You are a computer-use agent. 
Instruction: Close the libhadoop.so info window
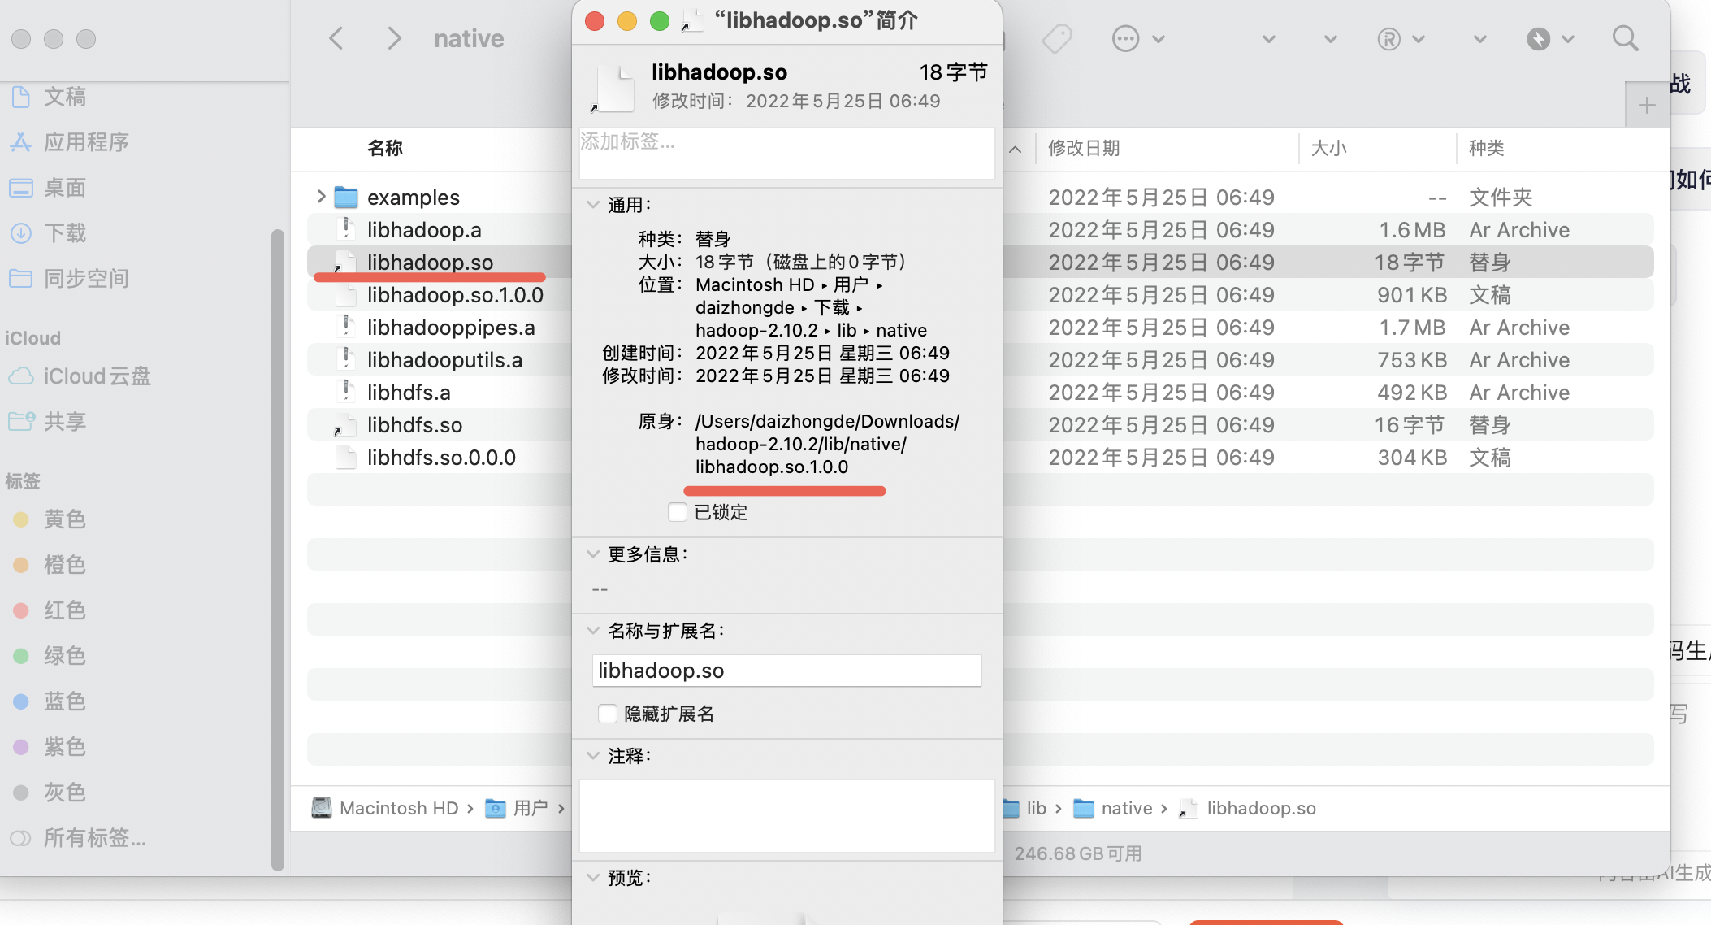[595, 21]
